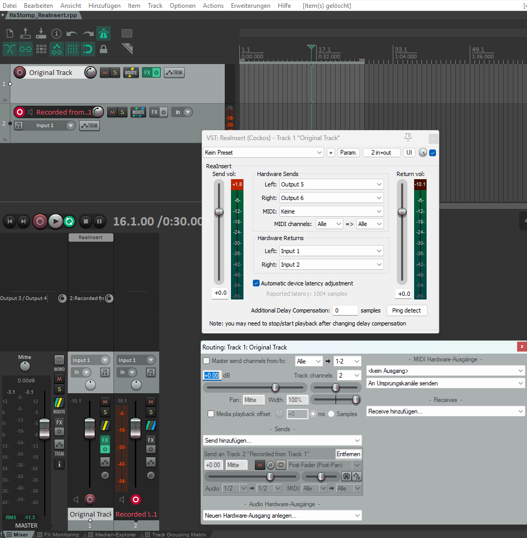Click the Save Project toolbar icon
This screenshot has width=527, height=538.
(41, 33)
